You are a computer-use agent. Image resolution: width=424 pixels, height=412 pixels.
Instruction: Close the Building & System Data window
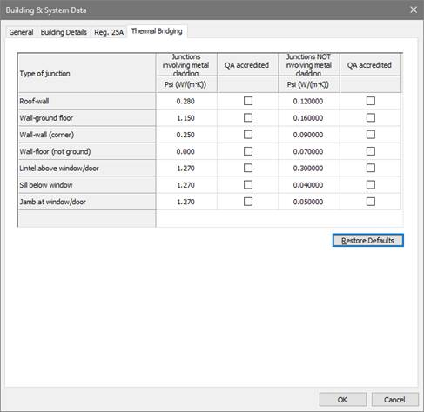coord(414,10)
